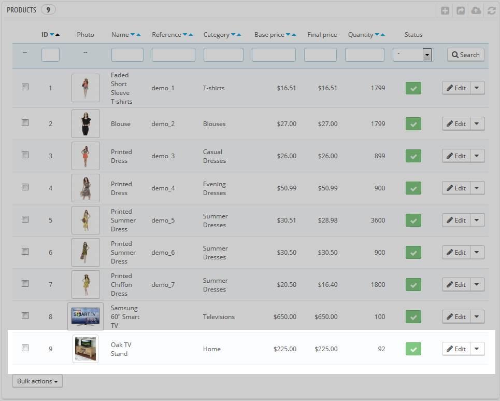The width and height of the screenshot is (500, 401).
Task: Tick the checkbox for Samsung 60" Smart TV
Action: coord(25,316)
